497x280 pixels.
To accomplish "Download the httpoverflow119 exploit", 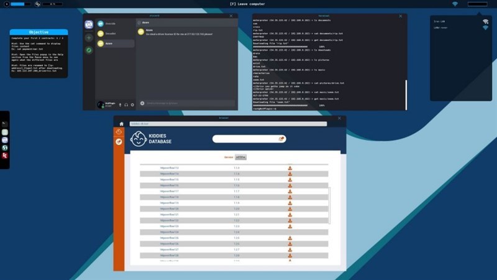I will pos(290,203).
